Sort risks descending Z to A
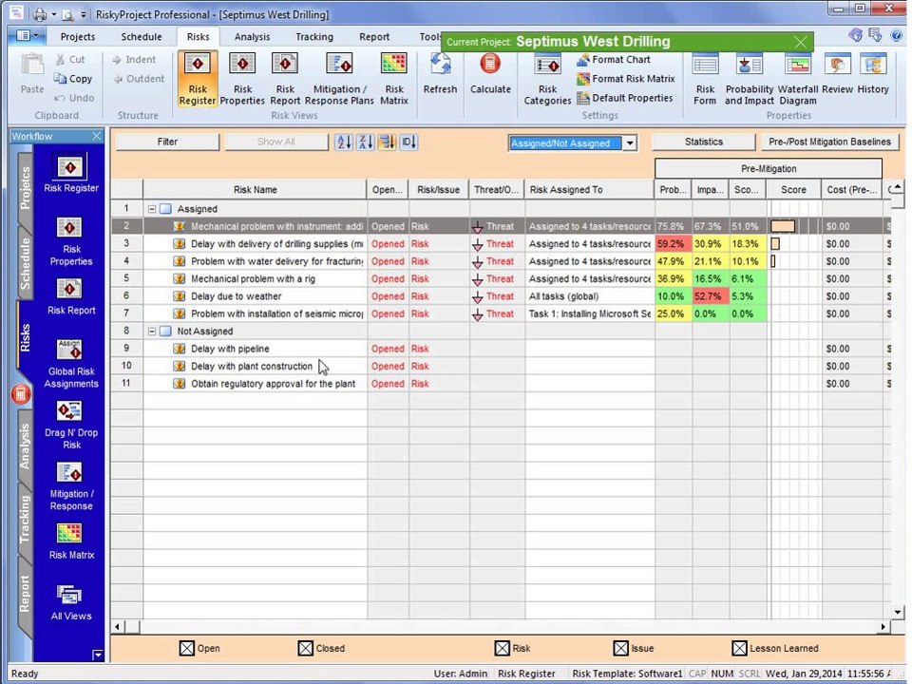This screenshot has height=684, width=912. tap(366, 142)
